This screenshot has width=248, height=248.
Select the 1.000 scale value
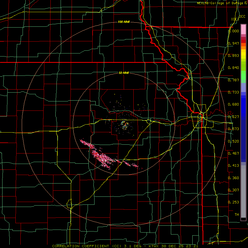[234, 31]
